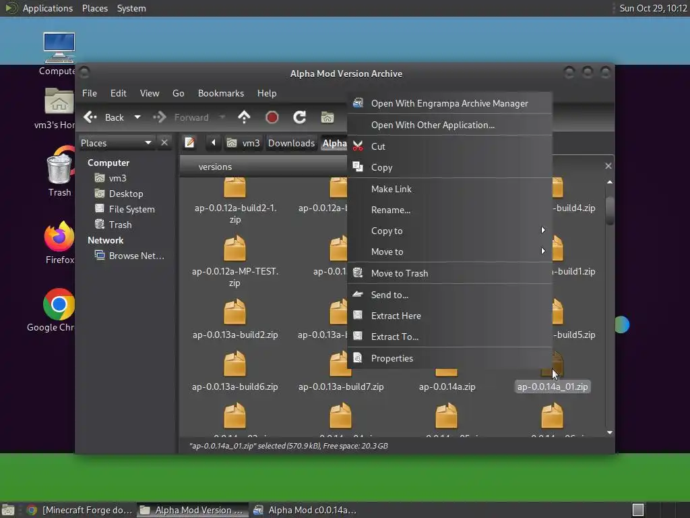The image size is (690, 518).
Task: Choose Extract To in context menu
Action: tap(449, 337)
